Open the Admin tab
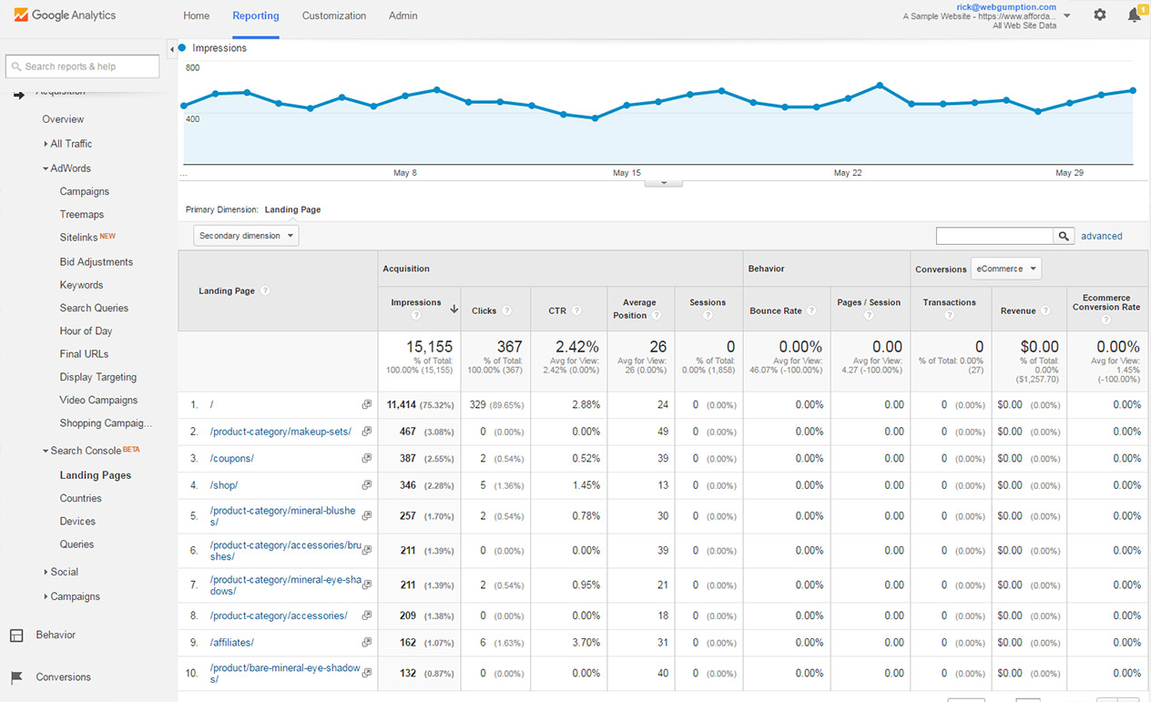Viewport: 1151px width, 702px height. click(x=402, y=15)
